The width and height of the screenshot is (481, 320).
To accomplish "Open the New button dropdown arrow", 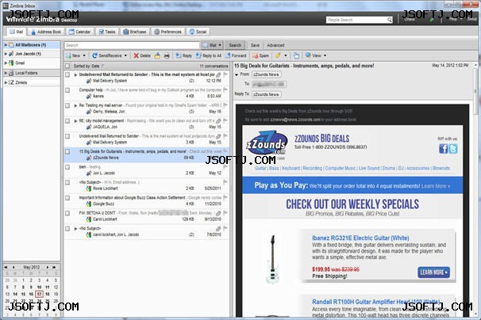I will 84,55.
